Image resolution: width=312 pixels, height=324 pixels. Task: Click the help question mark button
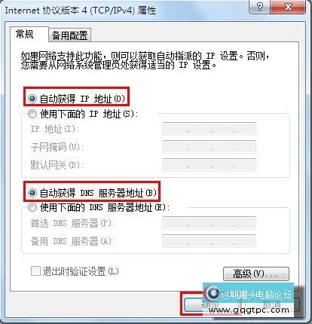[x=260, y=7]
